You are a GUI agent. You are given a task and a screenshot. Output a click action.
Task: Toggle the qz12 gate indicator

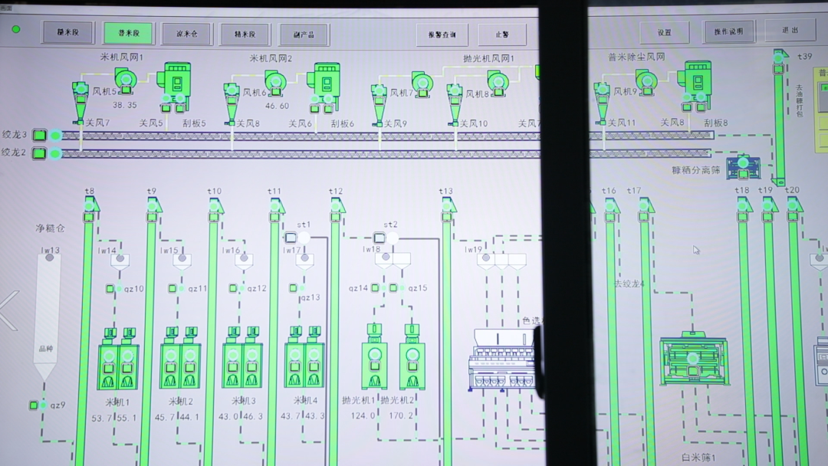pyautogui.click(x=233, y=288)
